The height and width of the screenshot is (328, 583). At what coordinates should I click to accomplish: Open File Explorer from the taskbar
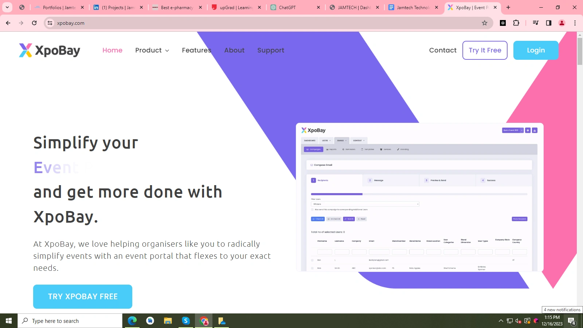[x=168, y=321]
